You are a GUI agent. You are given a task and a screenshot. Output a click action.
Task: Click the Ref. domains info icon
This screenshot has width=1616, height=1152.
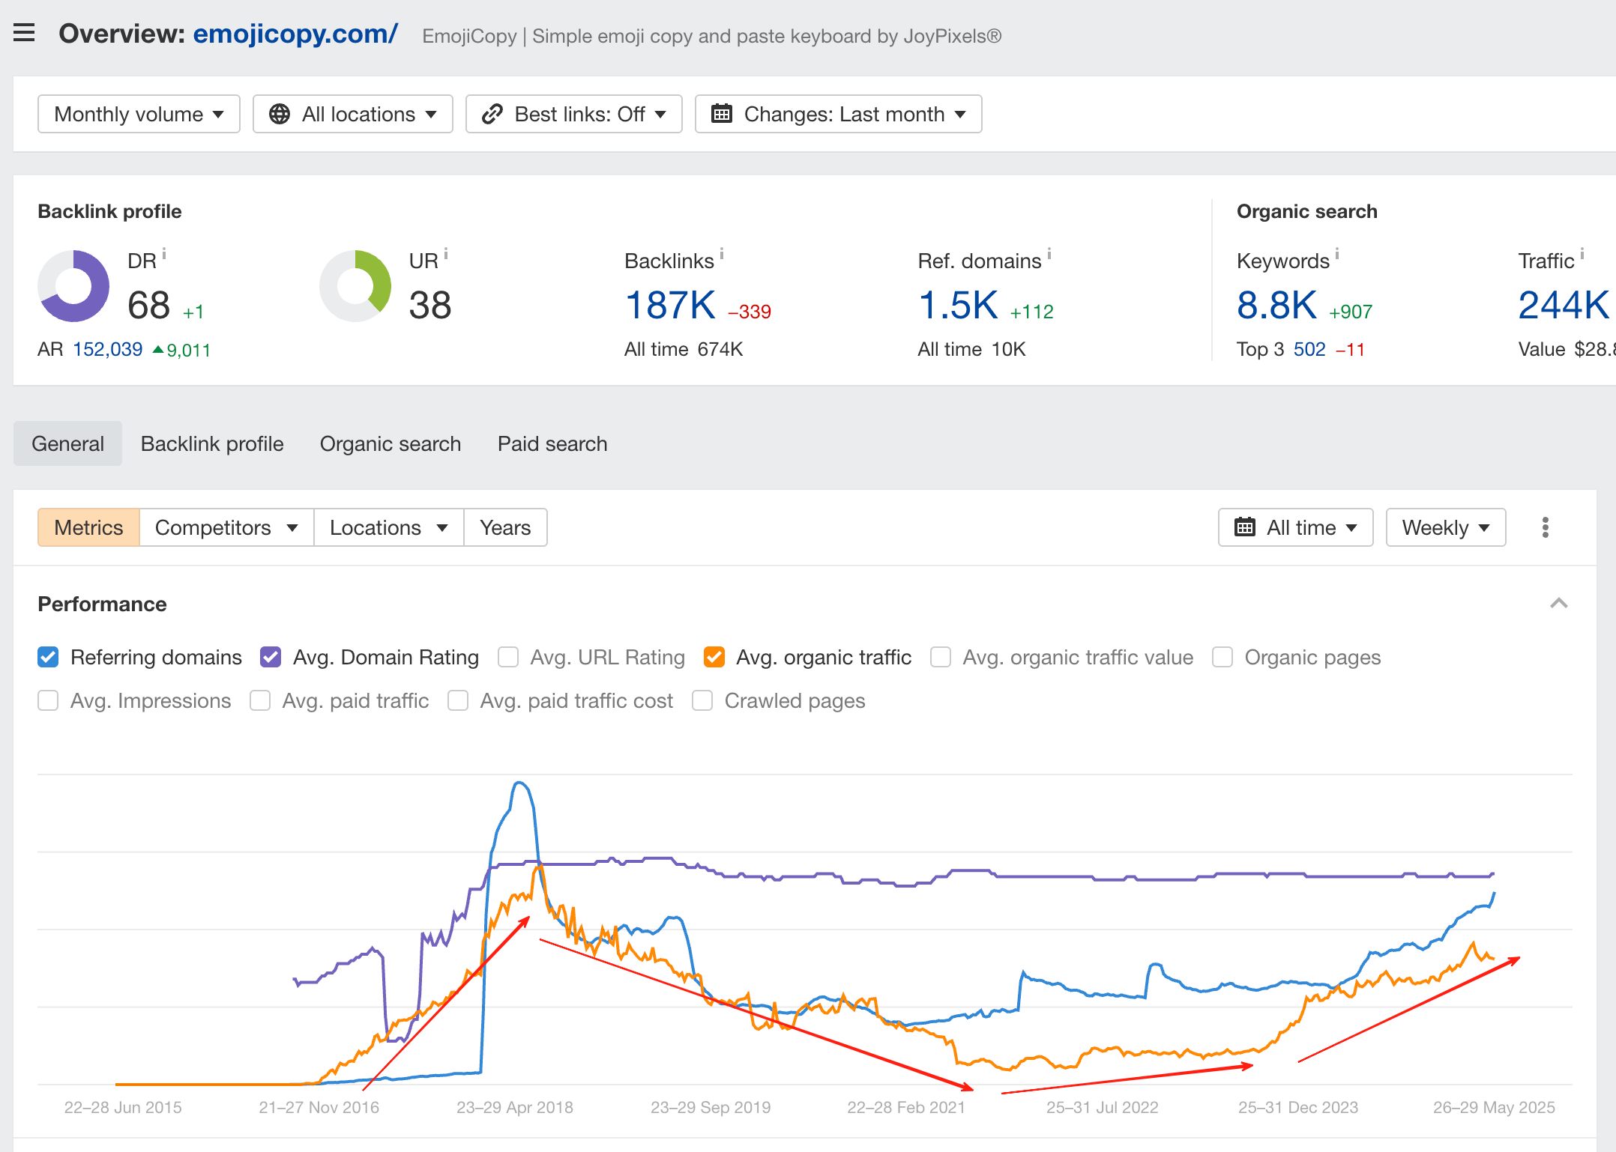pyautogui.click(x=1049, y=254)
